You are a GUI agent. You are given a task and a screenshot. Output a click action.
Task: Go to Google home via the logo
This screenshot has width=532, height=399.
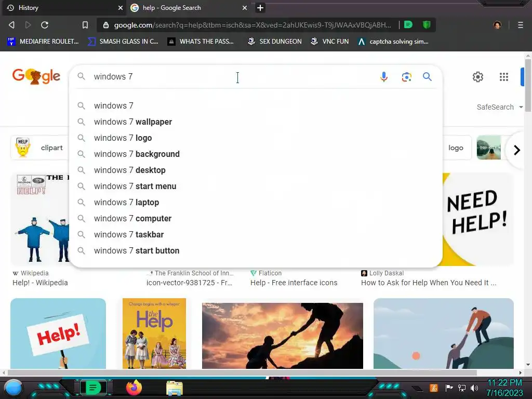click(36, 76)
